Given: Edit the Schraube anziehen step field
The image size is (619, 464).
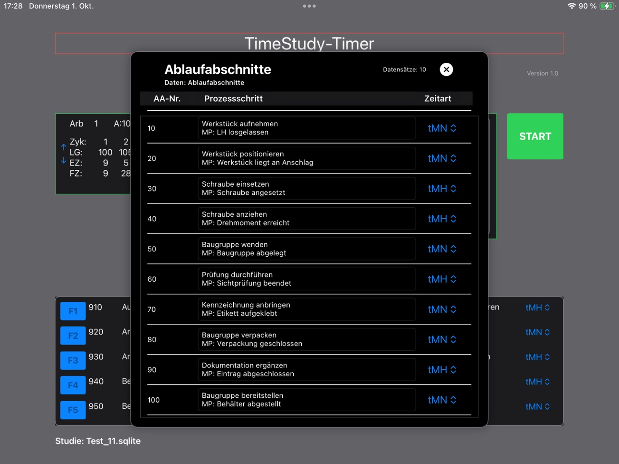Looking at the screenshot, I should (x=307, y=219).
